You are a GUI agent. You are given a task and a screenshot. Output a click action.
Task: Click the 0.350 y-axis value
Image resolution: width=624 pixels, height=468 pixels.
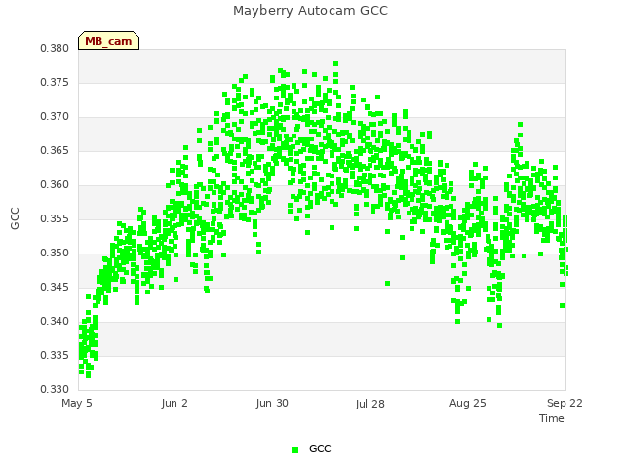point(55,253)
